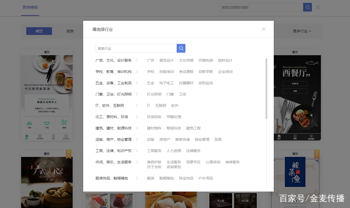Open the 法律服务 link
This screenshot has height=208, width=350.
[x=193, y=151]
